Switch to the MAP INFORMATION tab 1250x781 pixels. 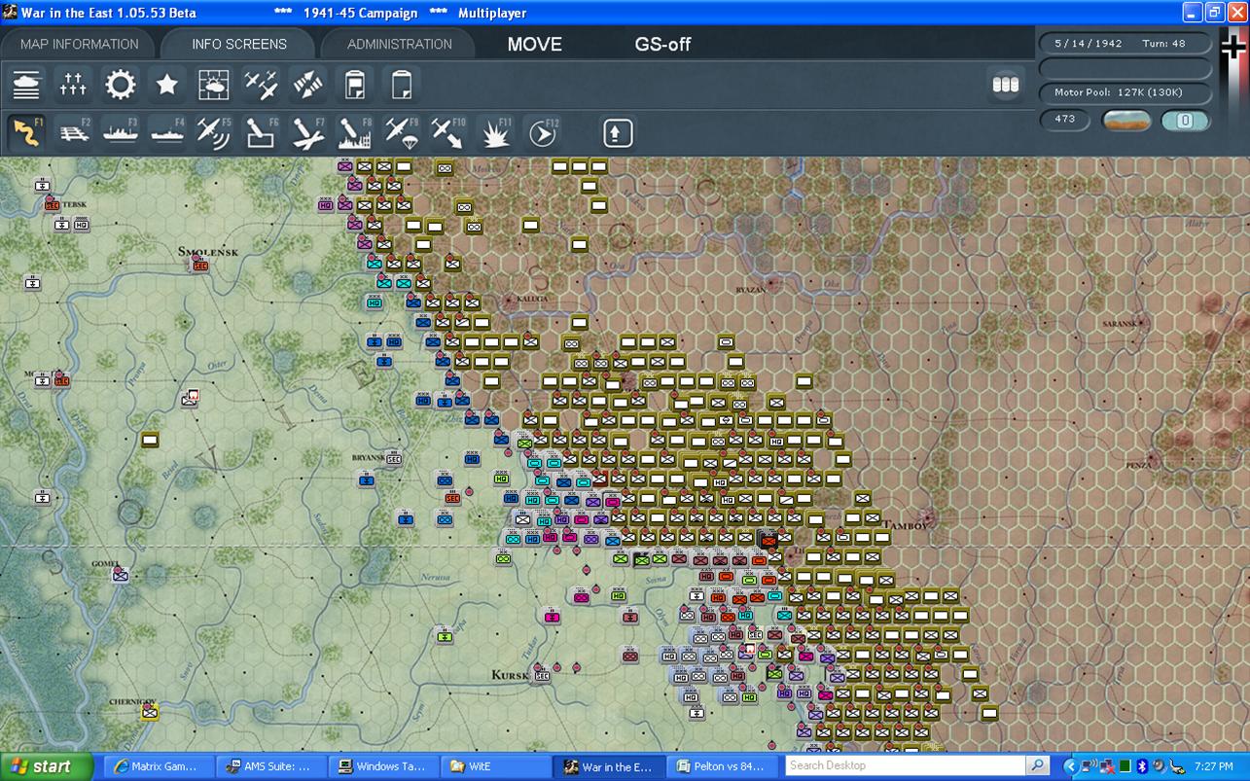coord(79,44)
